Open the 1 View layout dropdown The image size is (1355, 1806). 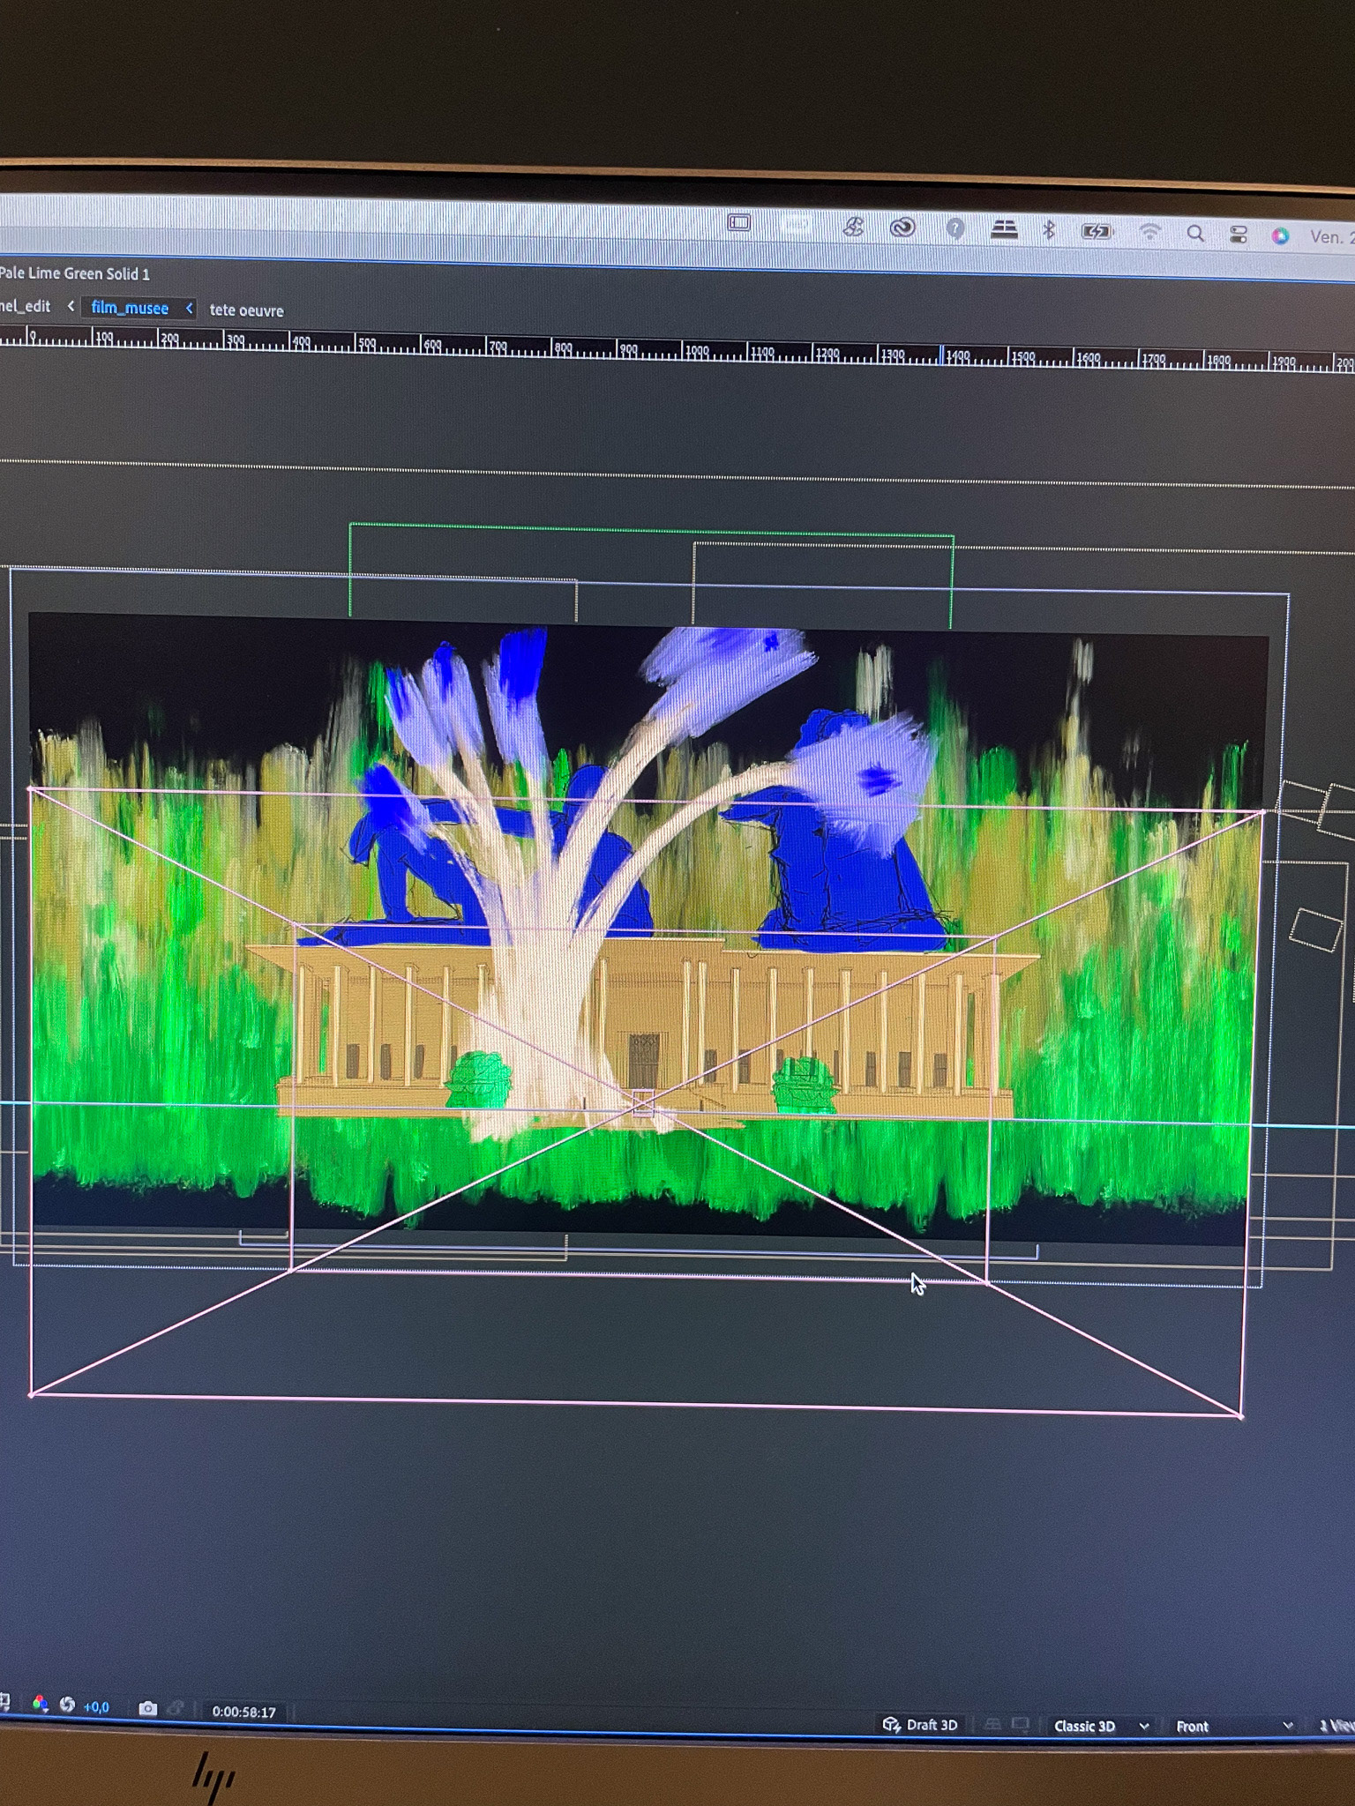[x=1336, y=1726]
